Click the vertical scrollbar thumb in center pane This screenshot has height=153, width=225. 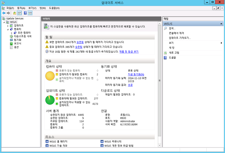point(159,80)
